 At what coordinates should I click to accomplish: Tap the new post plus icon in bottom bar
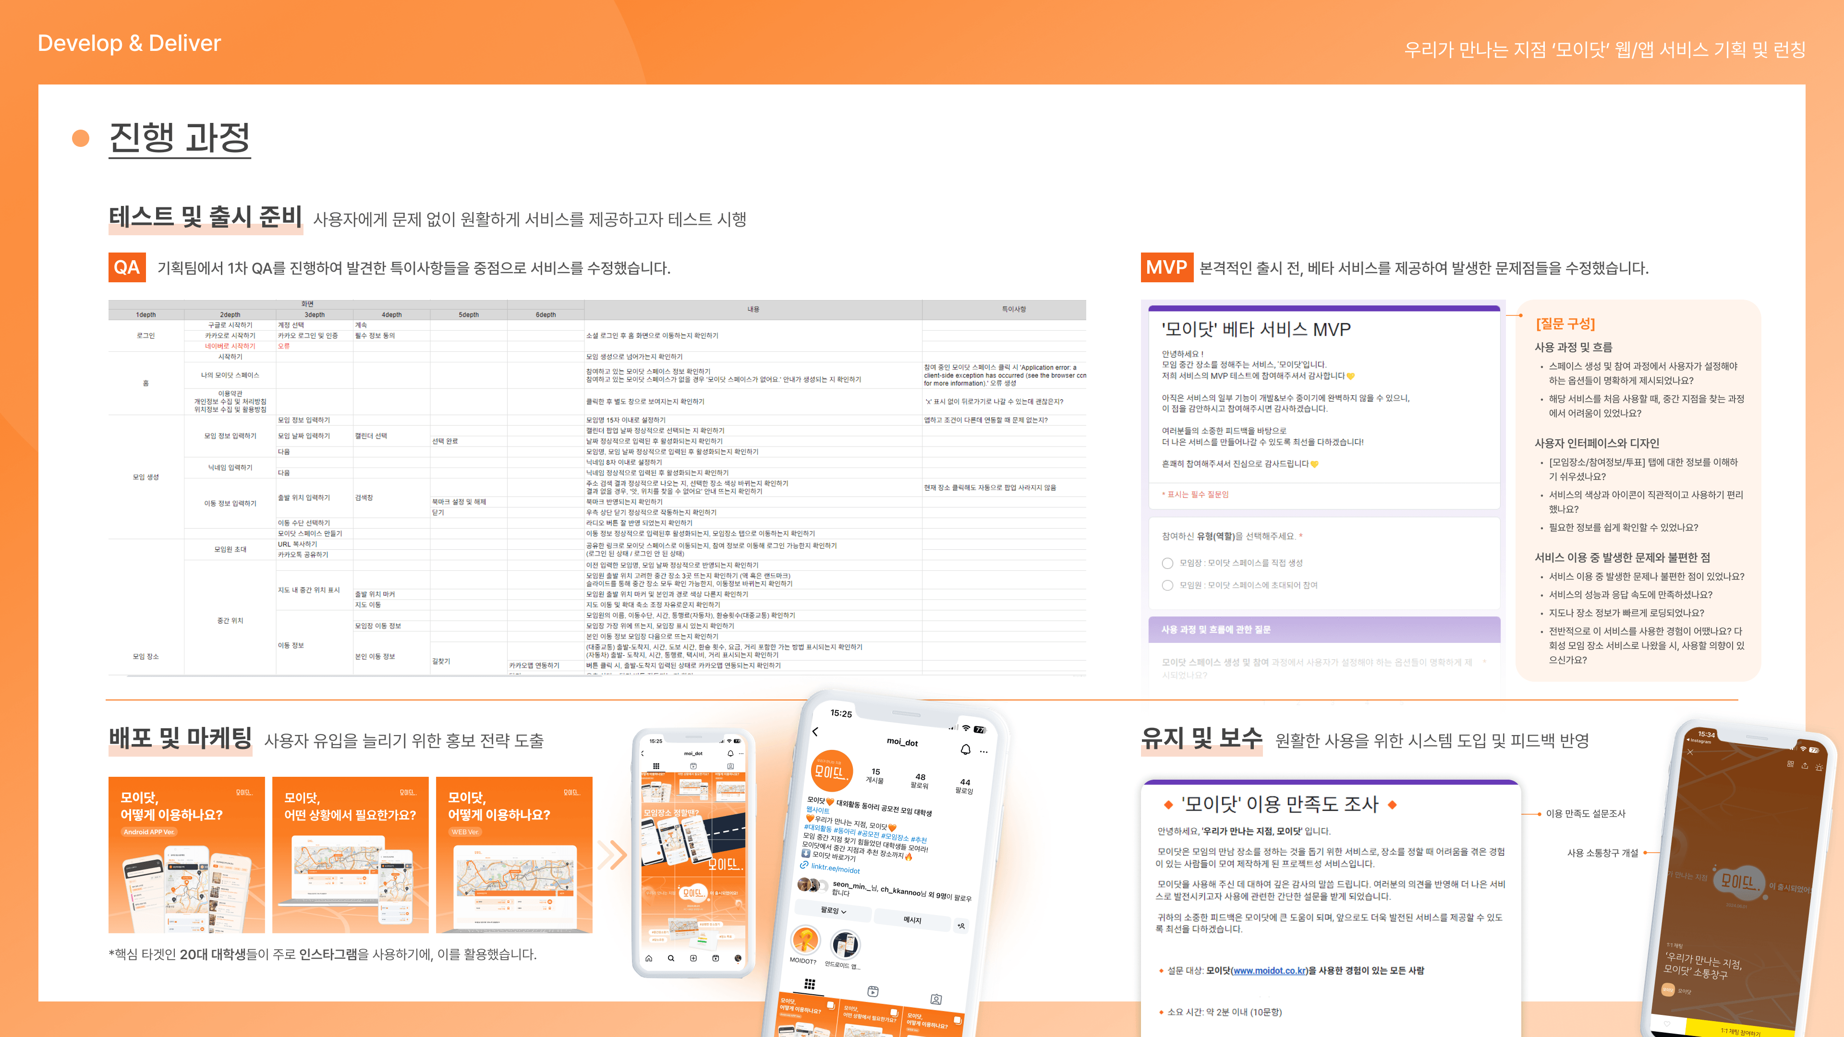tap(693, 958)
